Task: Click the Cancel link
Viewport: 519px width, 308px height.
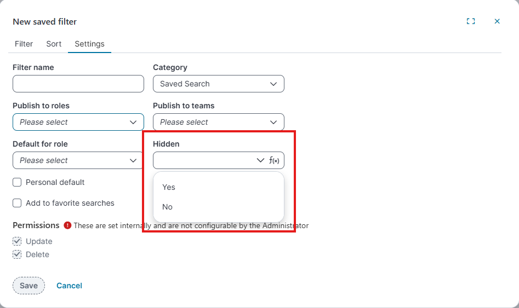Action: click(69, 286)
